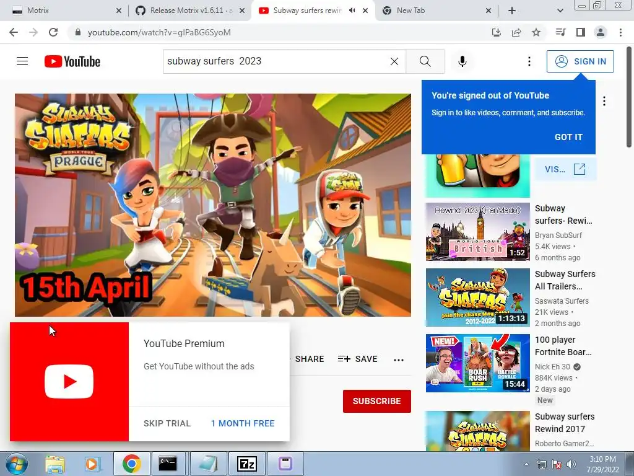Open Chrome profile avatar
Viewport: 634px width, 476px height.
pyautogui.click(x=601, y=32)
